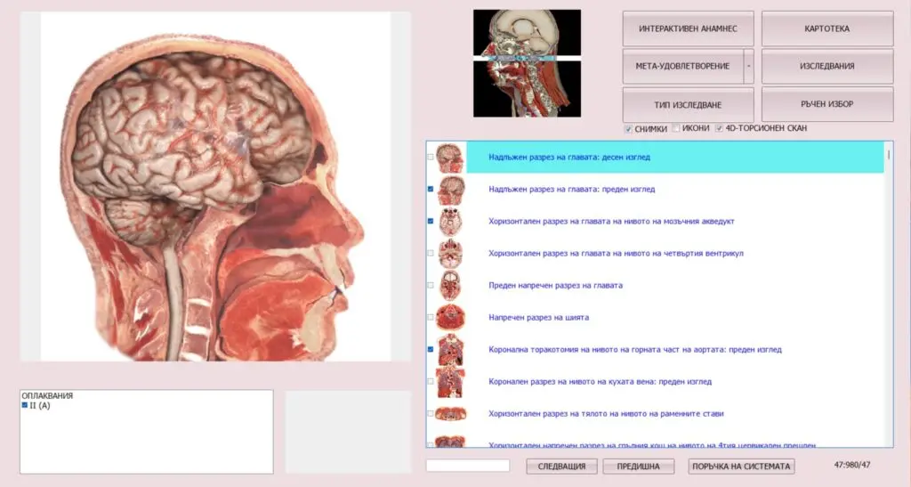Disable the 4D-ТОРСИОНЕН СКАН checkbox

click(720, 129)
